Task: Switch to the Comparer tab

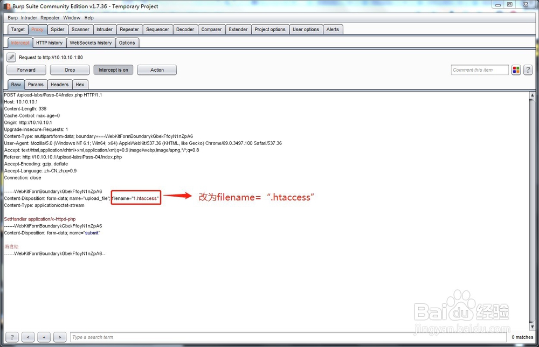Action: tap(211, 30)
